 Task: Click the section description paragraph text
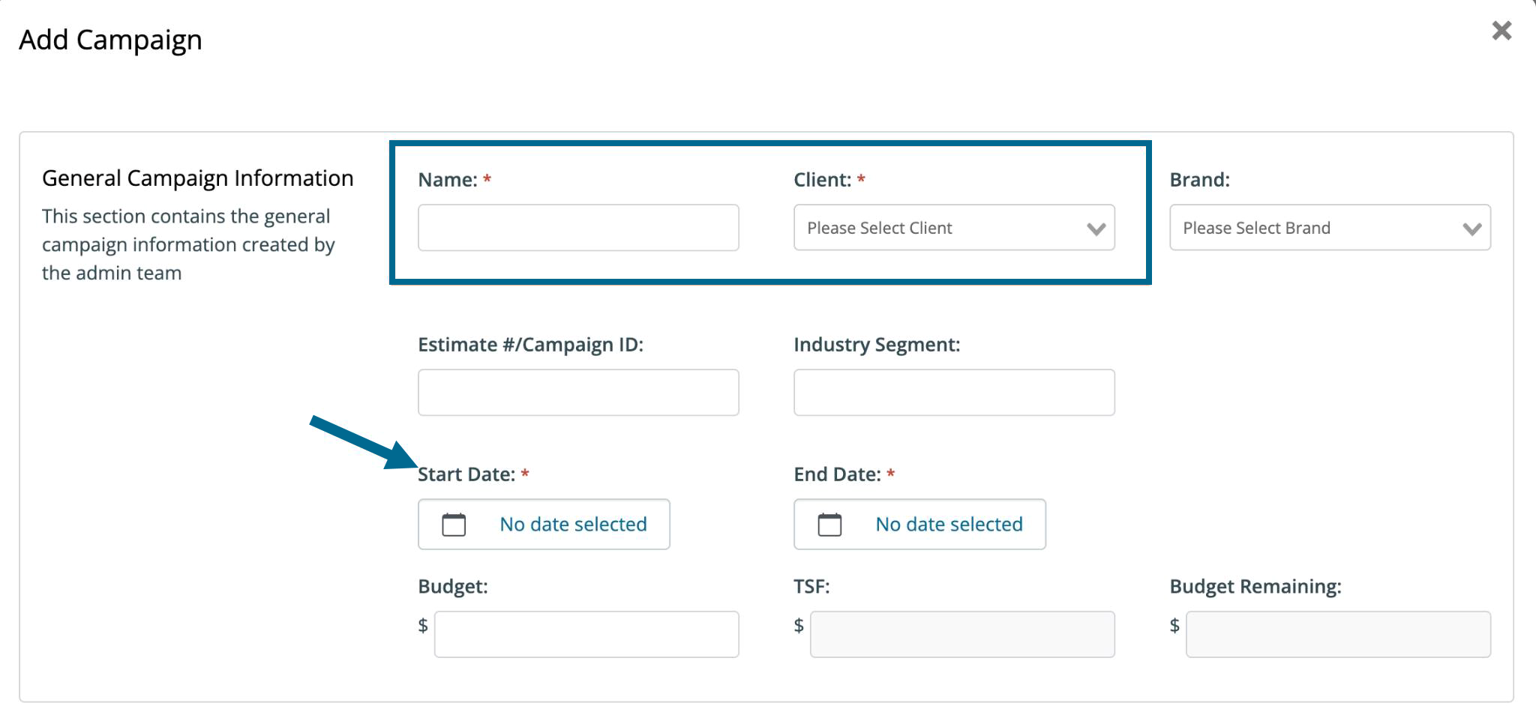pyautogui.click(x=188, y=245)
